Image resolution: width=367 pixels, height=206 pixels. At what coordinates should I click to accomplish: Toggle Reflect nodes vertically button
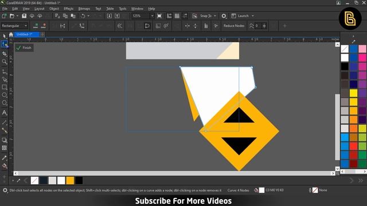195,26
